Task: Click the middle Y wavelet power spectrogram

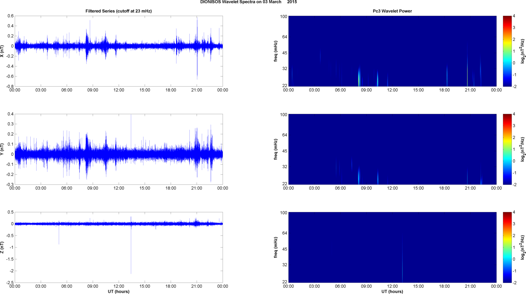Action: pos(392,149)
